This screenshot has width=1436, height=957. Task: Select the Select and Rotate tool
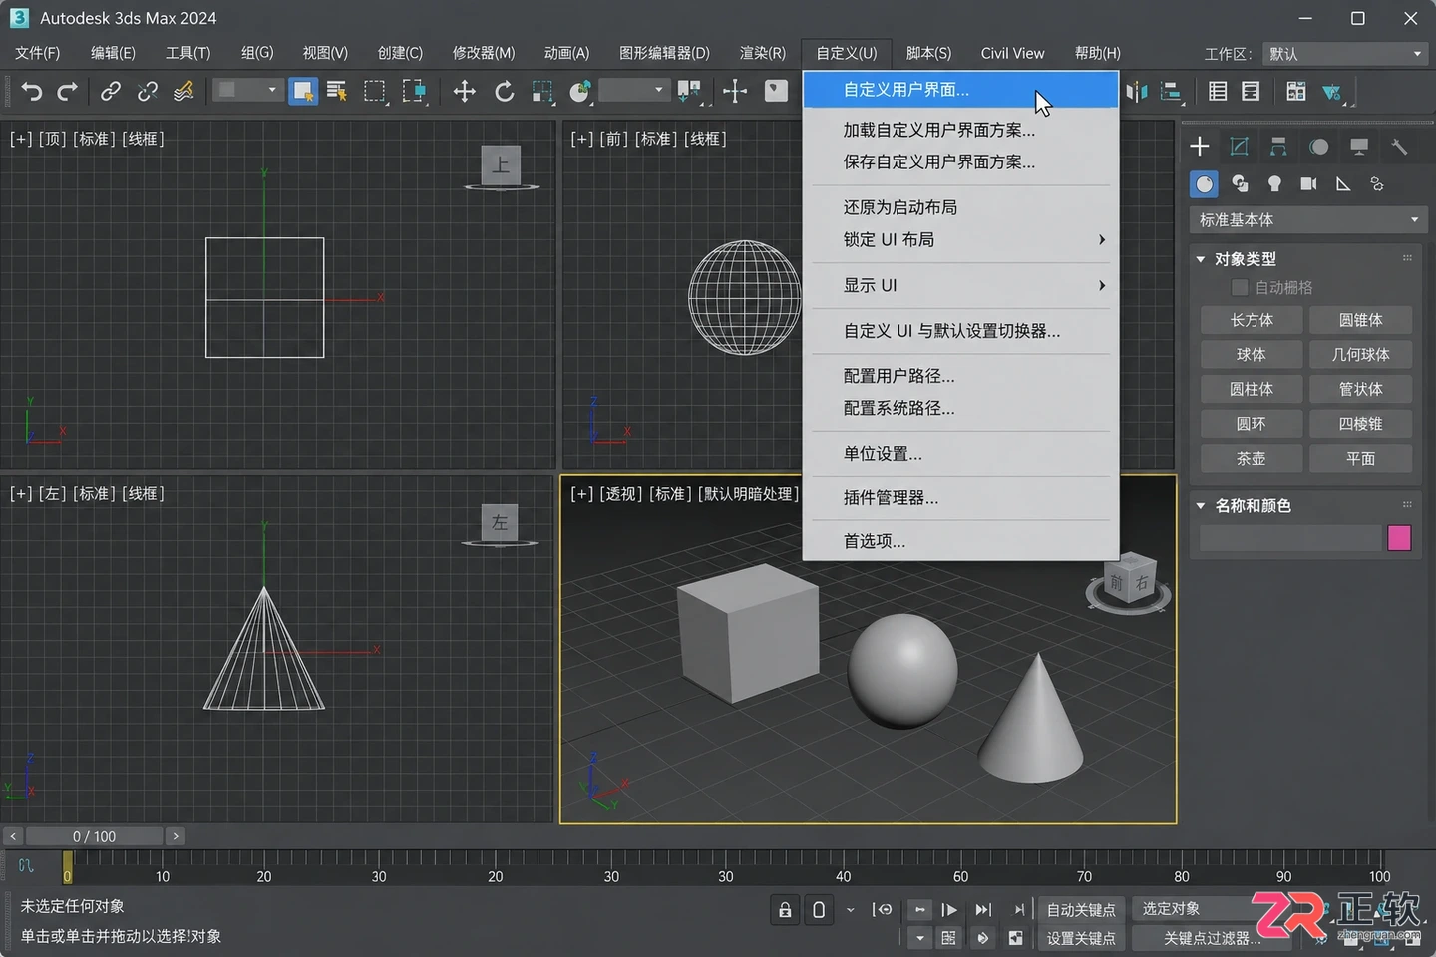pyautogui.click(x=504, y=92)
